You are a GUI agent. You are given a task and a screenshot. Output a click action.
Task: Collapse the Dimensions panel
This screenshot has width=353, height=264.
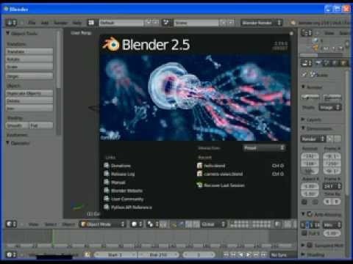click(303, 128)
